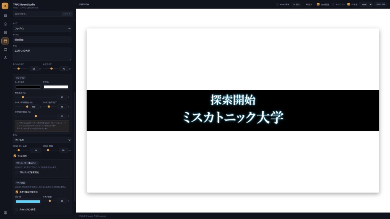Click the カーテン表示完了 value box 45

point(62,107)
